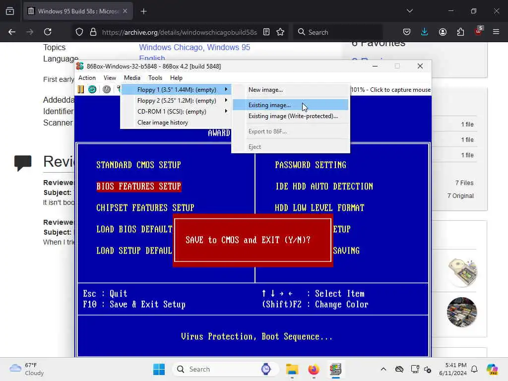Click the Firefox search box

pos(338,32)
